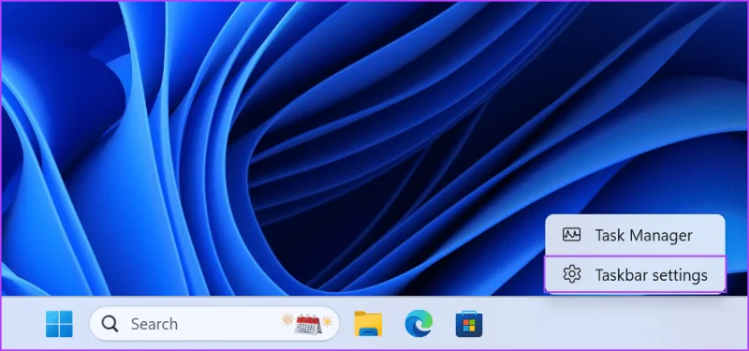749x351 pixels.
Task: Select Taskbar settings in the context menu
Action: pos(635,274)
